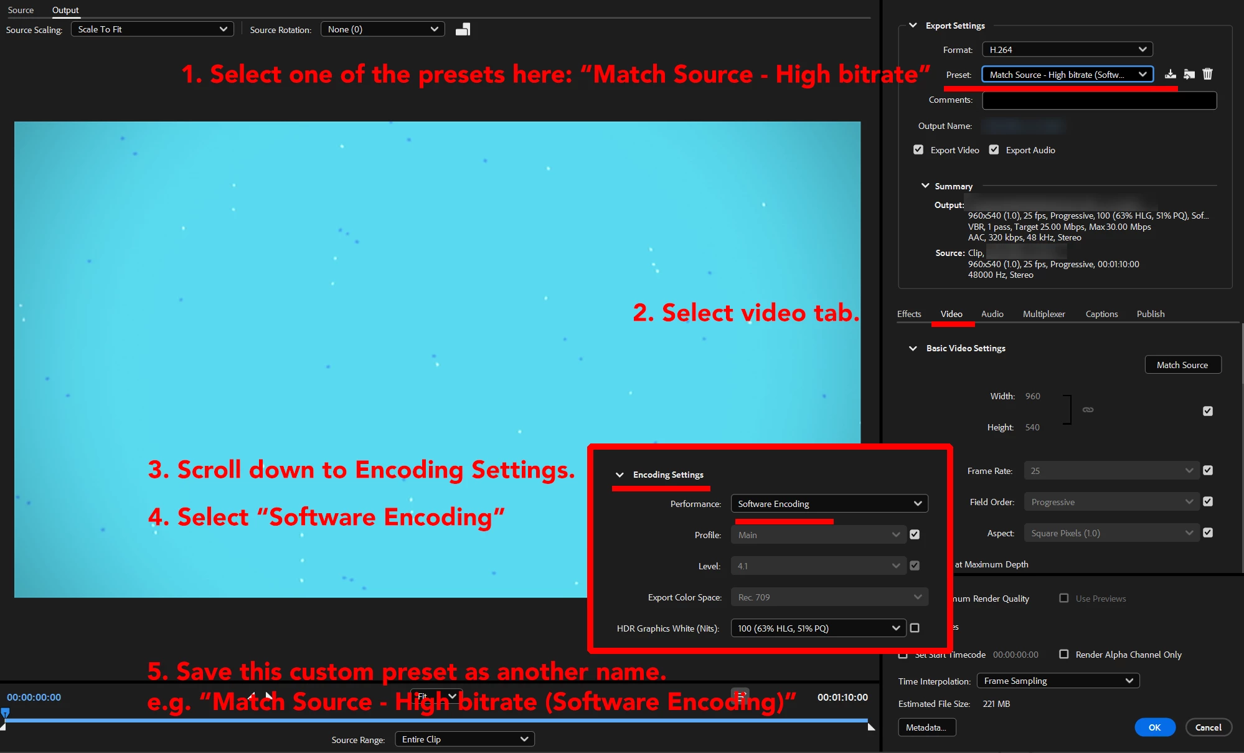The width and height of the screenshot is (1244, 753).
Task: Switch to the Audio tab
Action: (x=992, y=314)
